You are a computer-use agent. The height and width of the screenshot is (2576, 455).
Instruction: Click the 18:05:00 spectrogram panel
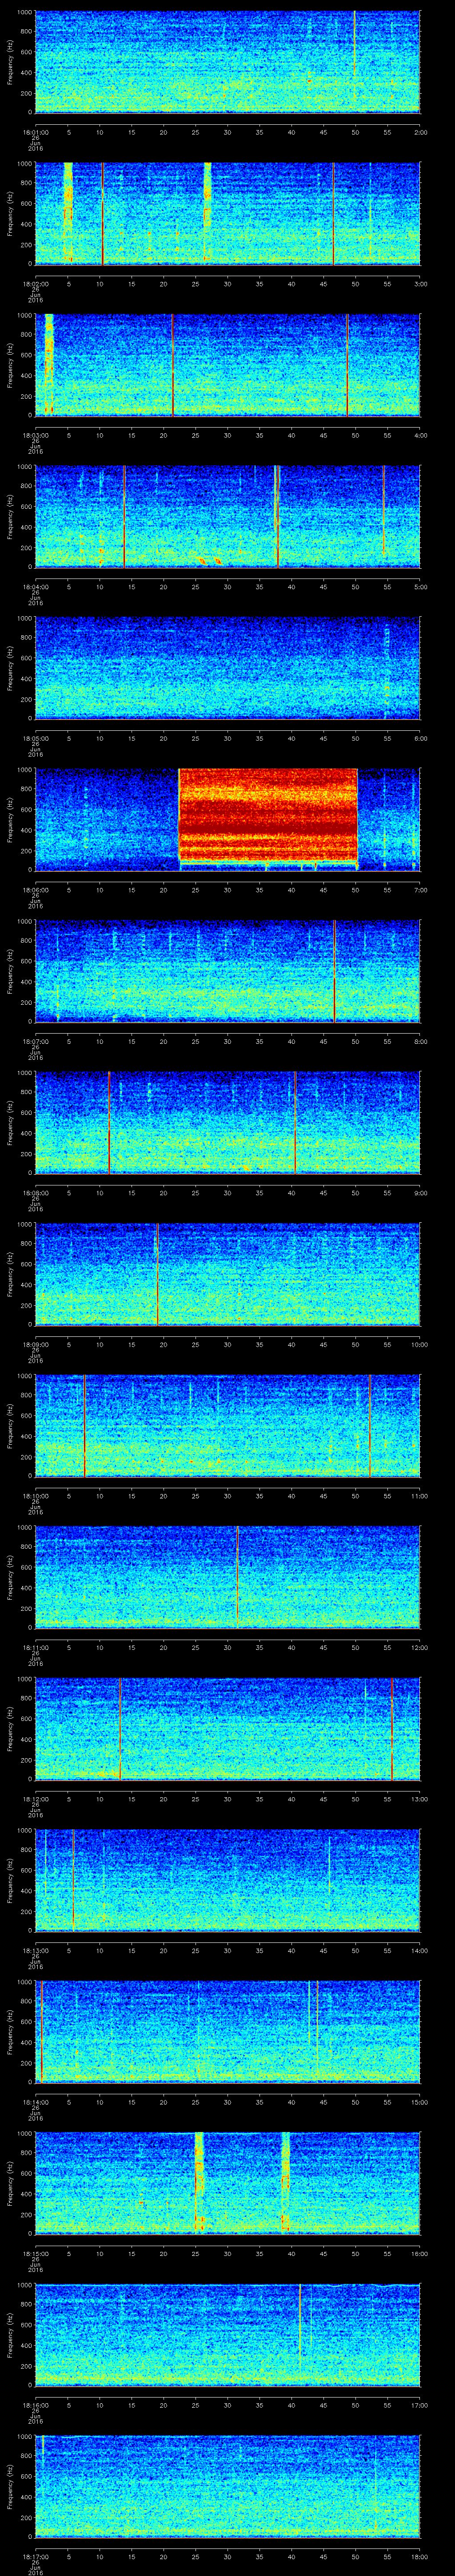pos(228,668)
